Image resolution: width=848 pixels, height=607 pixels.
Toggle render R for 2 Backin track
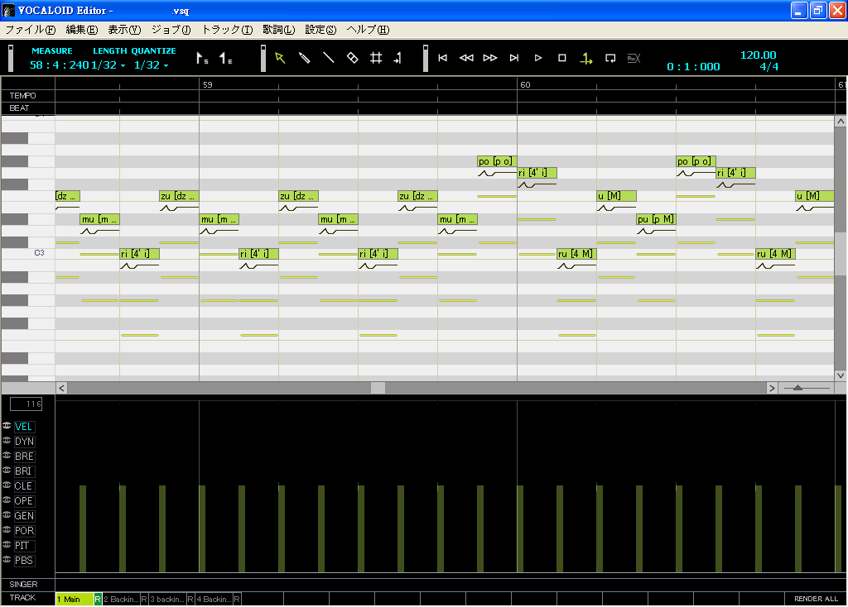[144, 599]
